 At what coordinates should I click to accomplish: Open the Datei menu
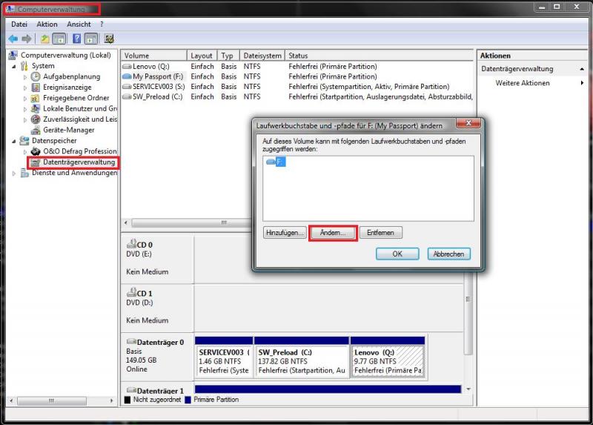tap(19, 24)
